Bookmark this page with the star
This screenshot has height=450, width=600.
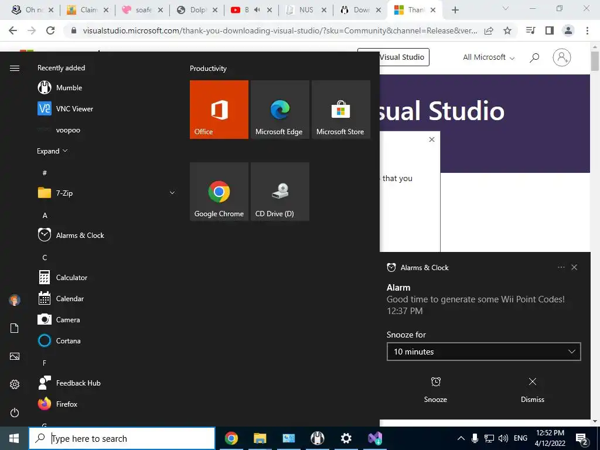507,30
